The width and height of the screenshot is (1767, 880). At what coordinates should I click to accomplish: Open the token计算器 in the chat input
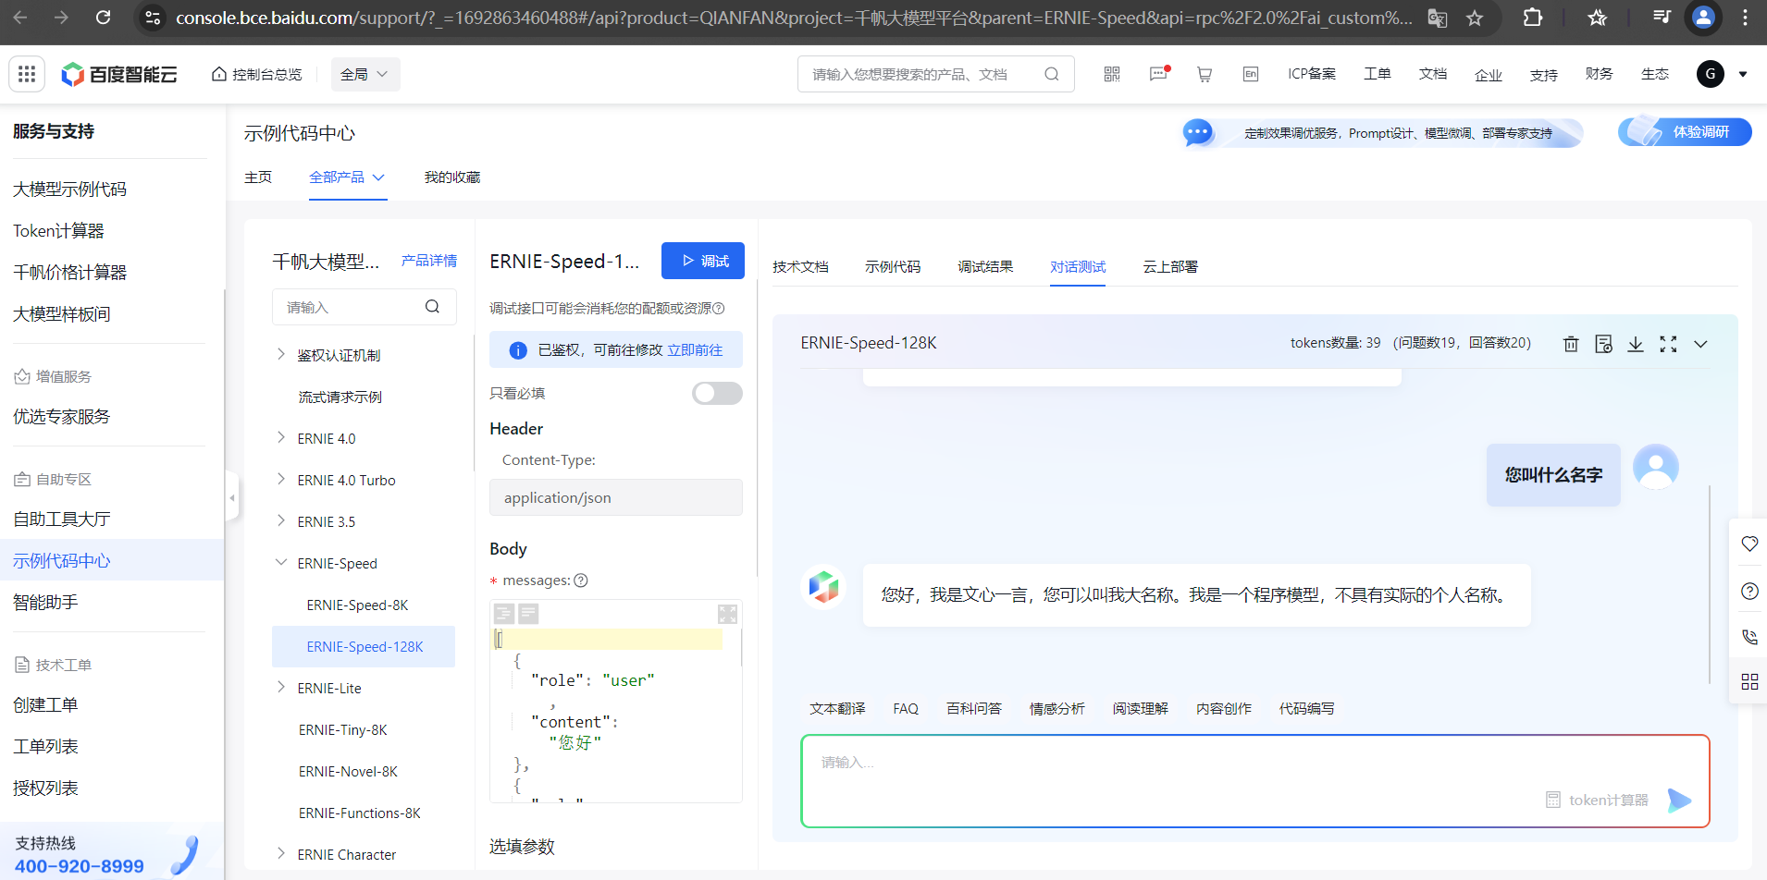point(1598,800)
